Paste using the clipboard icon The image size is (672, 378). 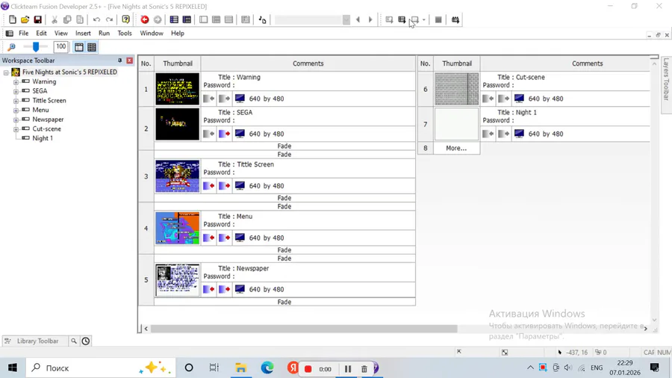[x=80, y=19]
